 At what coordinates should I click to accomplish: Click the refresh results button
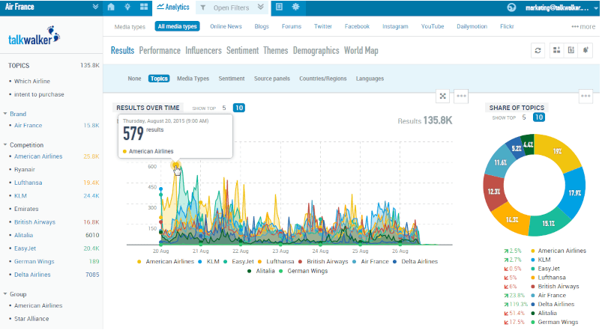coord(538,50)
